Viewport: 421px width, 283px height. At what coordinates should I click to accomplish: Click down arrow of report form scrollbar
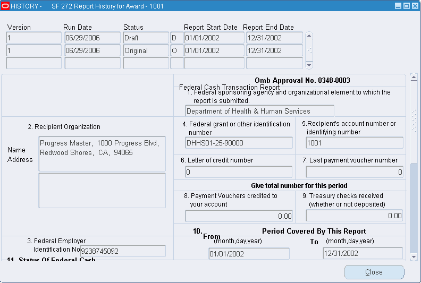[414, 257]
